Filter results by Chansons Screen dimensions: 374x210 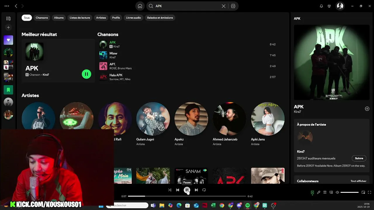pos(42,18)
